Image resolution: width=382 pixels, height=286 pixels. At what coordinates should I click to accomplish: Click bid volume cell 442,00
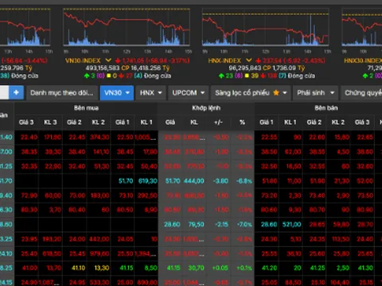(x=99, y=239)
